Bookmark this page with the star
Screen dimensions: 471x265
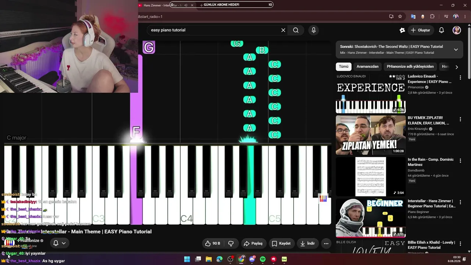pyautogui.click(x=400, y=17)
